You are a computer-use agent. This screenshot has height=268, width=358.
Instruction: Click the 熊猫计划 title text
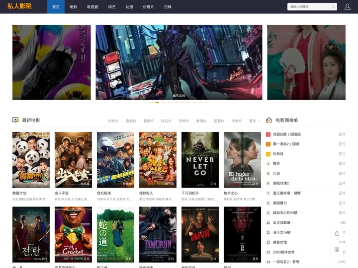19,193
